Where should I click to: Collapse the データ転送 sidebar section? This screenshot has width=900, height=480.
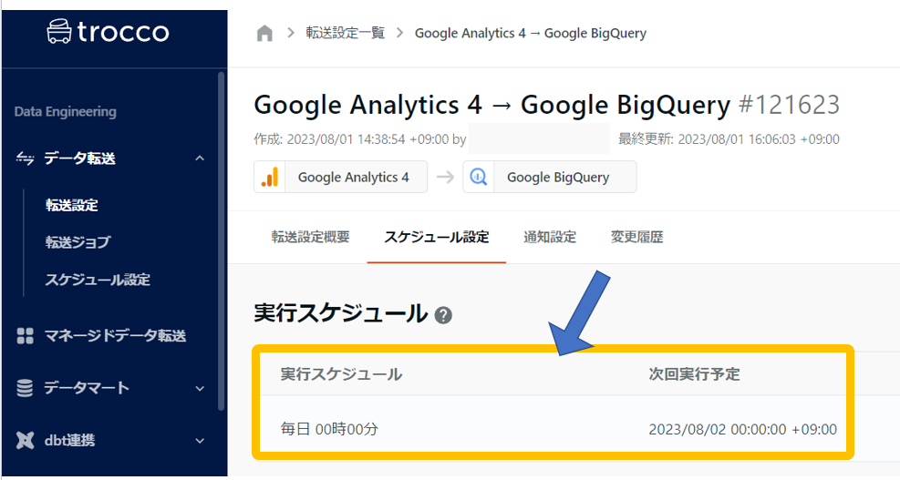pyautogui.click(x=200, y=158)
